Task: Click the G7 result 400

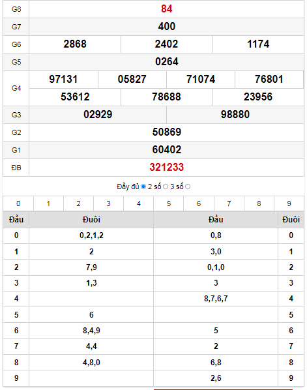Action: pyautogui.click(x=167, y=26)
